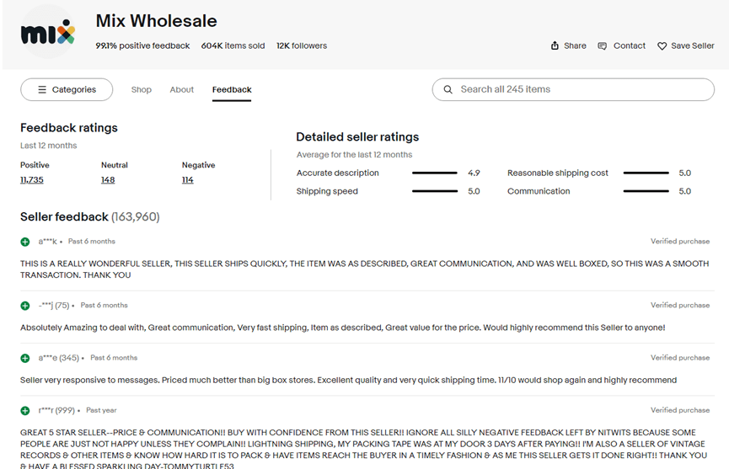The image size is (729, 469).
Task: Open the 148 neutral feedback link
Action: [108, 179]
